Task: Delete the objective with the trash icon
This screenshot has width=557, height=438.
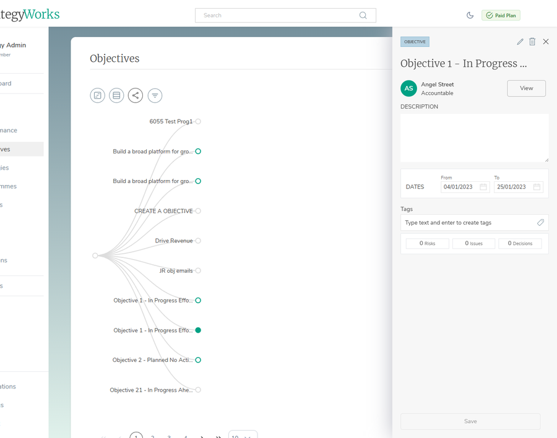Action: pos(532,41)
